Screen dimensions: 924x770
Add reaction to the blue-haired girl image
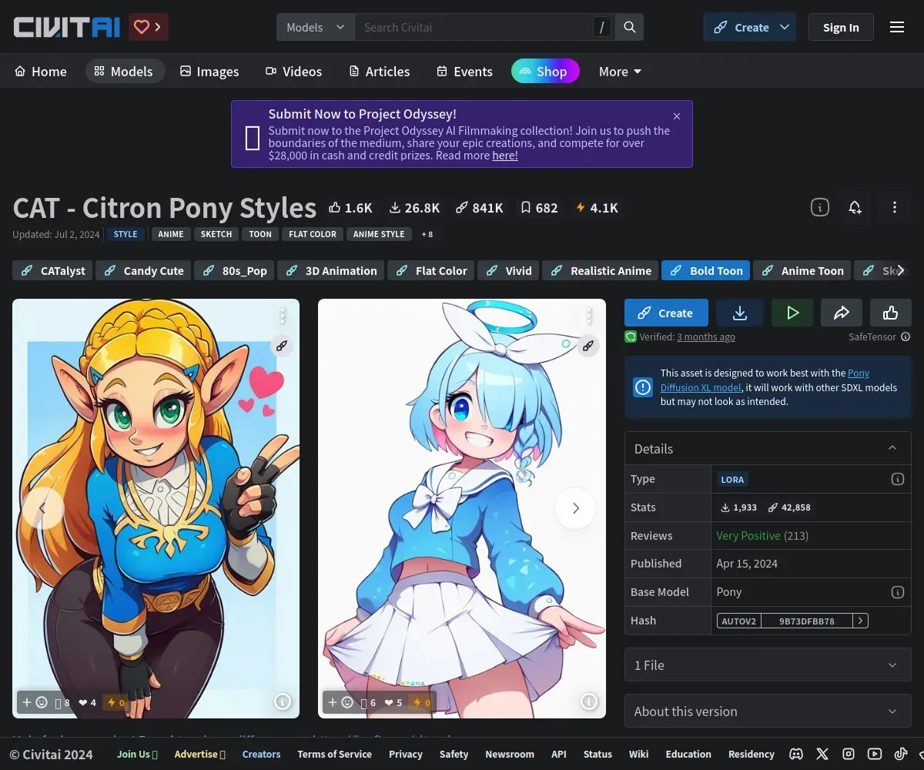pyautogui.click(x=341, y=702)
